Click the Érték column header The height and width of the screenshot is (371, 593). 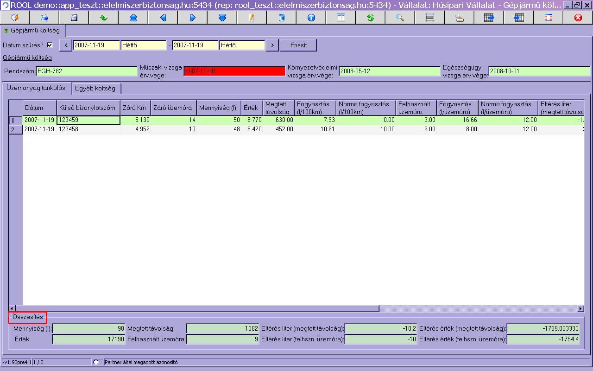pyautogui.click(x=252, y=108)
